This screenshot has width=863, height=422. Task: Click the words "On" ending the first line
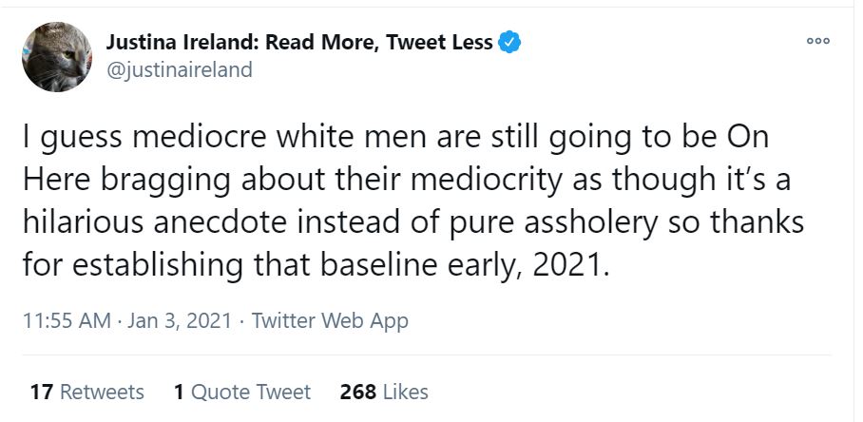747,139
